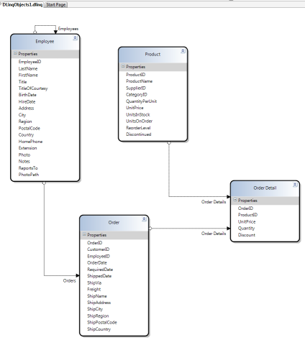The height and width of the screenshot is (340, 305).
Task: Select the UnitsInStock property
Action: [x=138, y=114]
